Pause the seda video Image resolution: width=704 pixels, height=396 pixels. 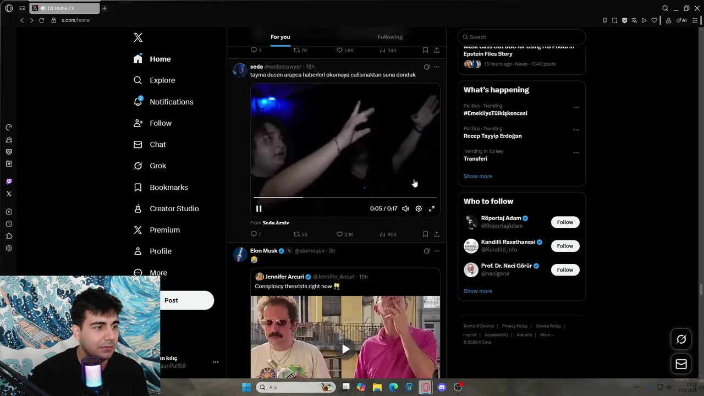tap(258, 208)
